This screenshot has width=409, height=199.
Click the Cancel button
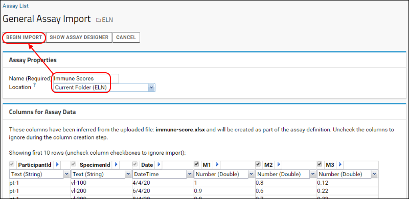click(126, 38)
